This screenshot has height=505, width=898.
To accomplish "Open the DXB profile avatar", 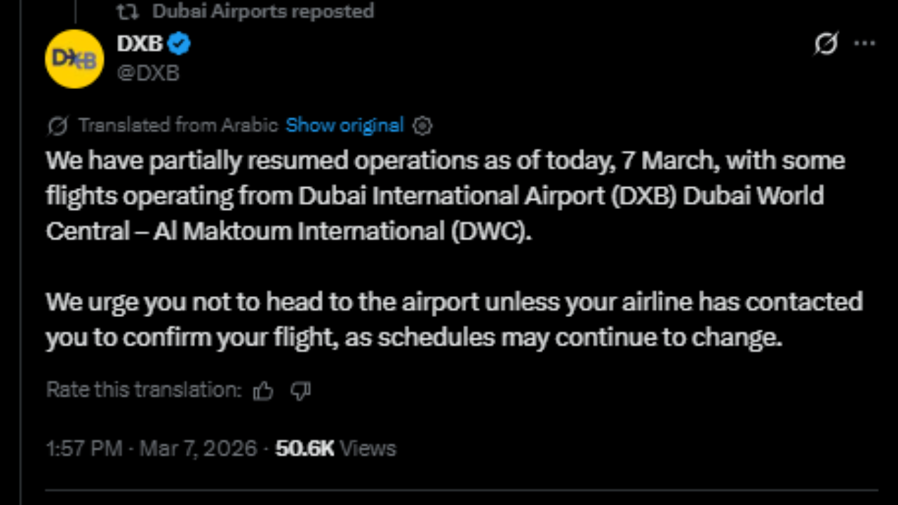I will 74,58.
